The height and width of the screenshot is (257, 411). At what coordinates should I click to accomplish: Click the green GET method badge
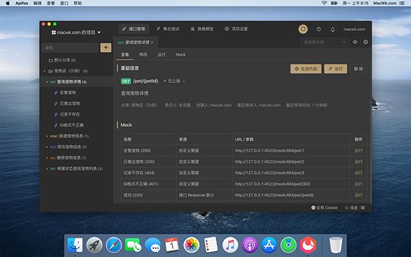[x=126, y=81]
